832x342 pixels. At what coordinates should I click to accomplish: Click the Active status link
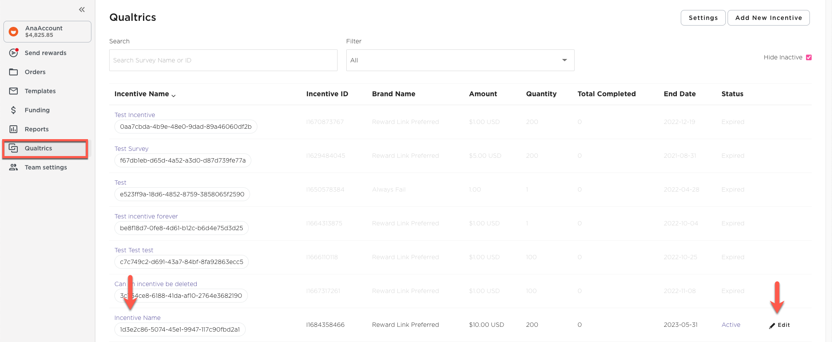[731, 325]
